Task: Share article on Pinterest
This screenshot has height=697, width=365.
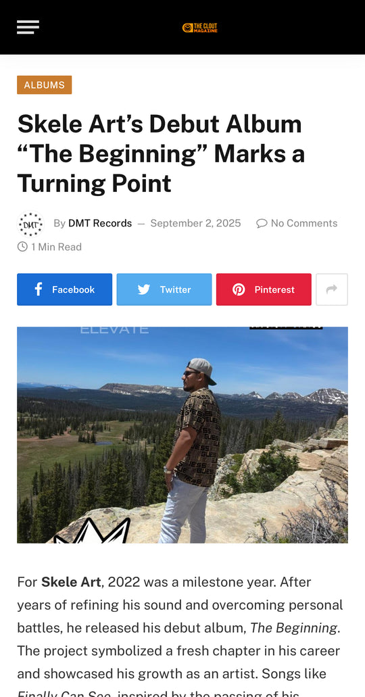Action: (264, 289)
